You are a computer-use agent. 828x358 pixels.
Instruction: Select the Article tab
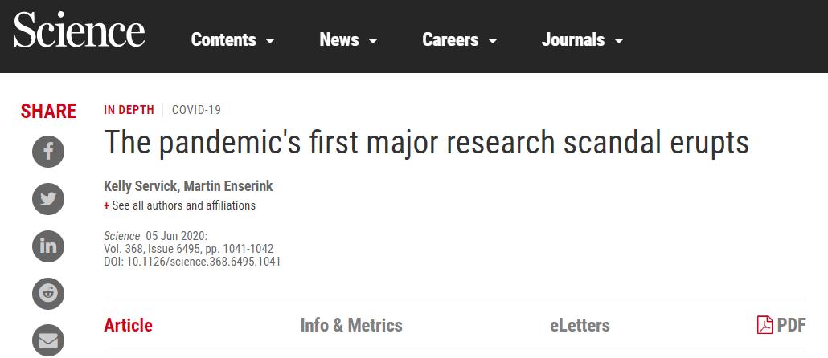pos(128,325)
